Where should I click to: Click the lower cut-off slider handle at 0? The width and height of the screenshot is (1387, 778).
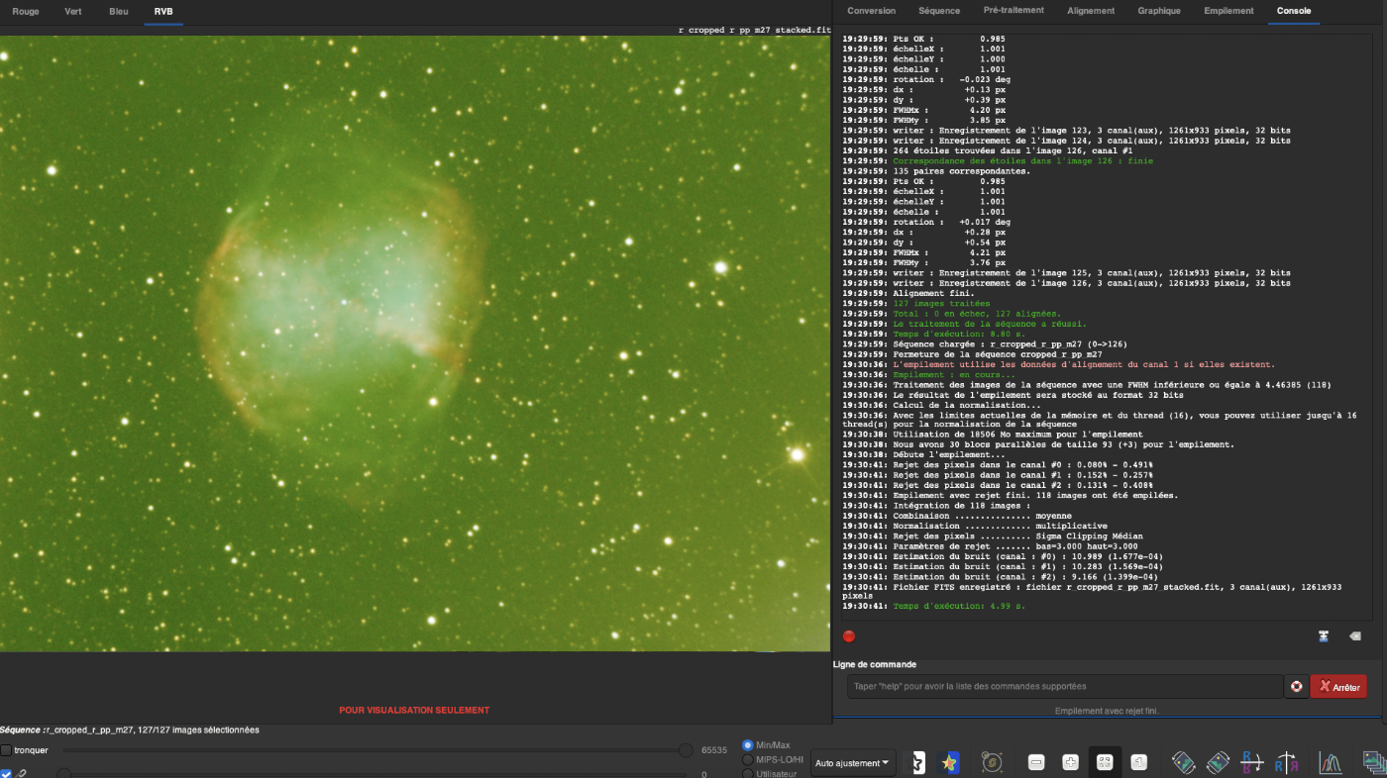[x=63, y=774]
